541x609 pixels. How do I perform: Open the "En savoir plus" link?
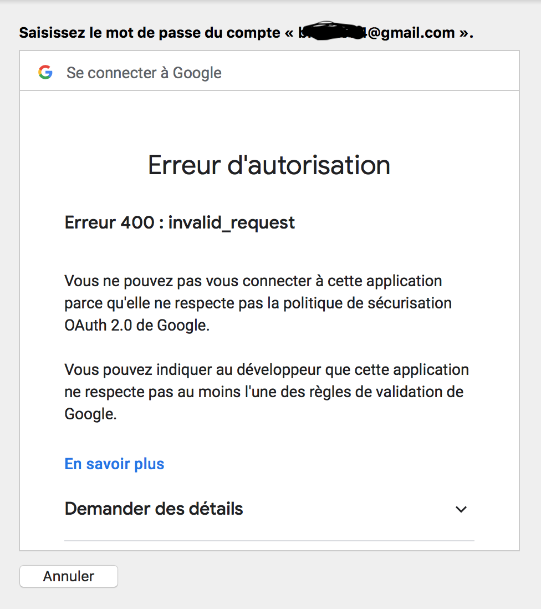click(x=114, y=464)
